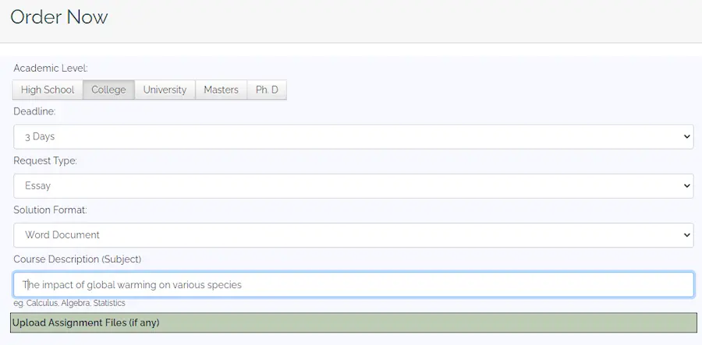The width and height of the screenshot is (702, 345).
Task: Select Masters academic level
Action: pyautogui.click(x=222, y=90)
